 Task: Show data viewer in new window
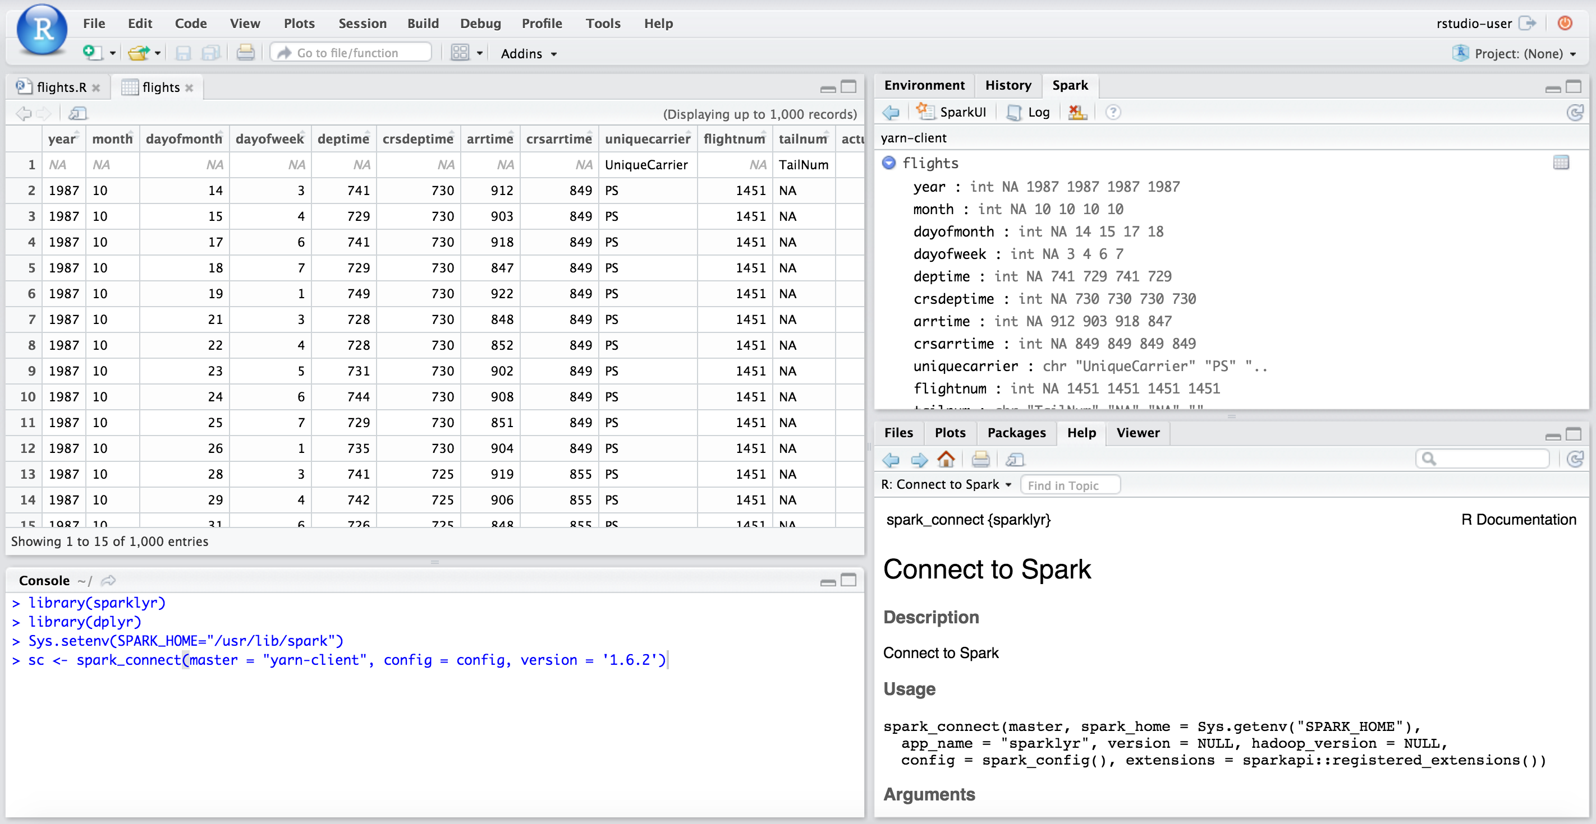78,113
